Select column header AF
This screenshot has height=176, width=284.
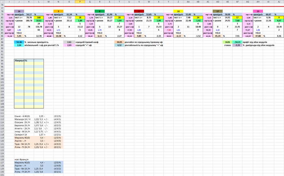pos(237,2)
